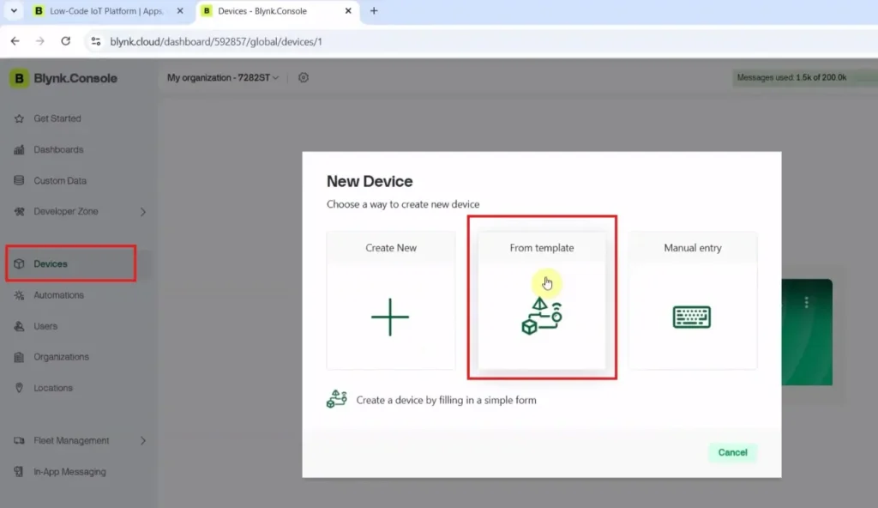Click the Cancel button in dialog

[x=732, y=452]
